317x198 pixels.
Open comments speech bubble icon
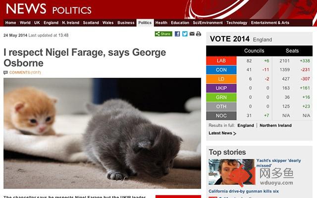click(5, 73)
